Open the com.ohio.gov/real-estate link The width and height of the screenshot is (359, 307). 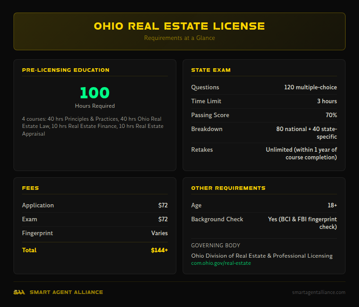(x=221, y=263)
